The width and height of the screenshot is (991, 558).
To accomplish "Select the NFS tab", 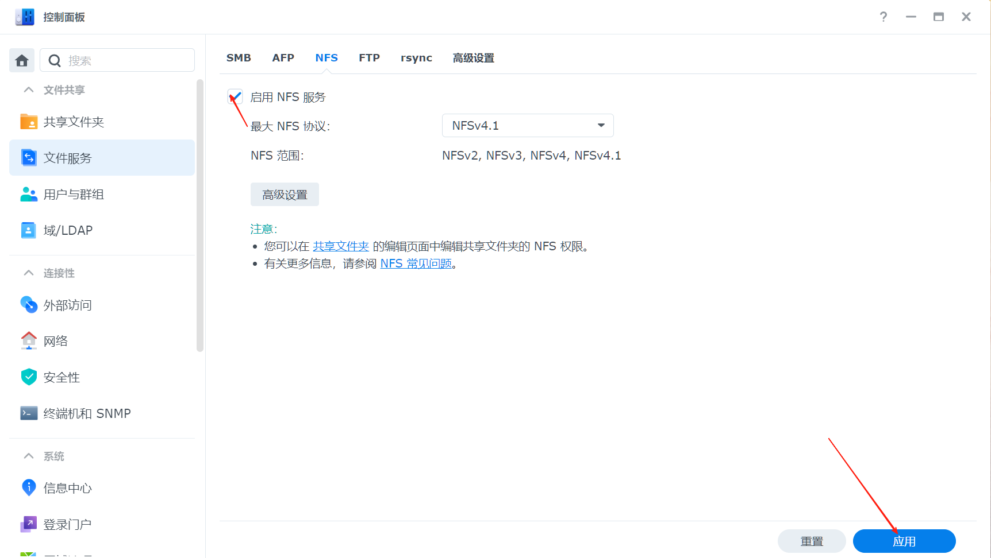I will [x=327, y=58].
